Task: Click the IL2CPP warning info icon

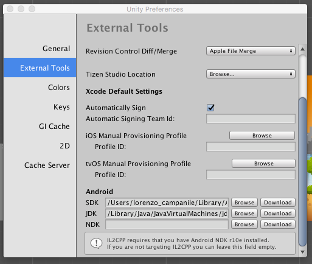Action: click(96, 243)
